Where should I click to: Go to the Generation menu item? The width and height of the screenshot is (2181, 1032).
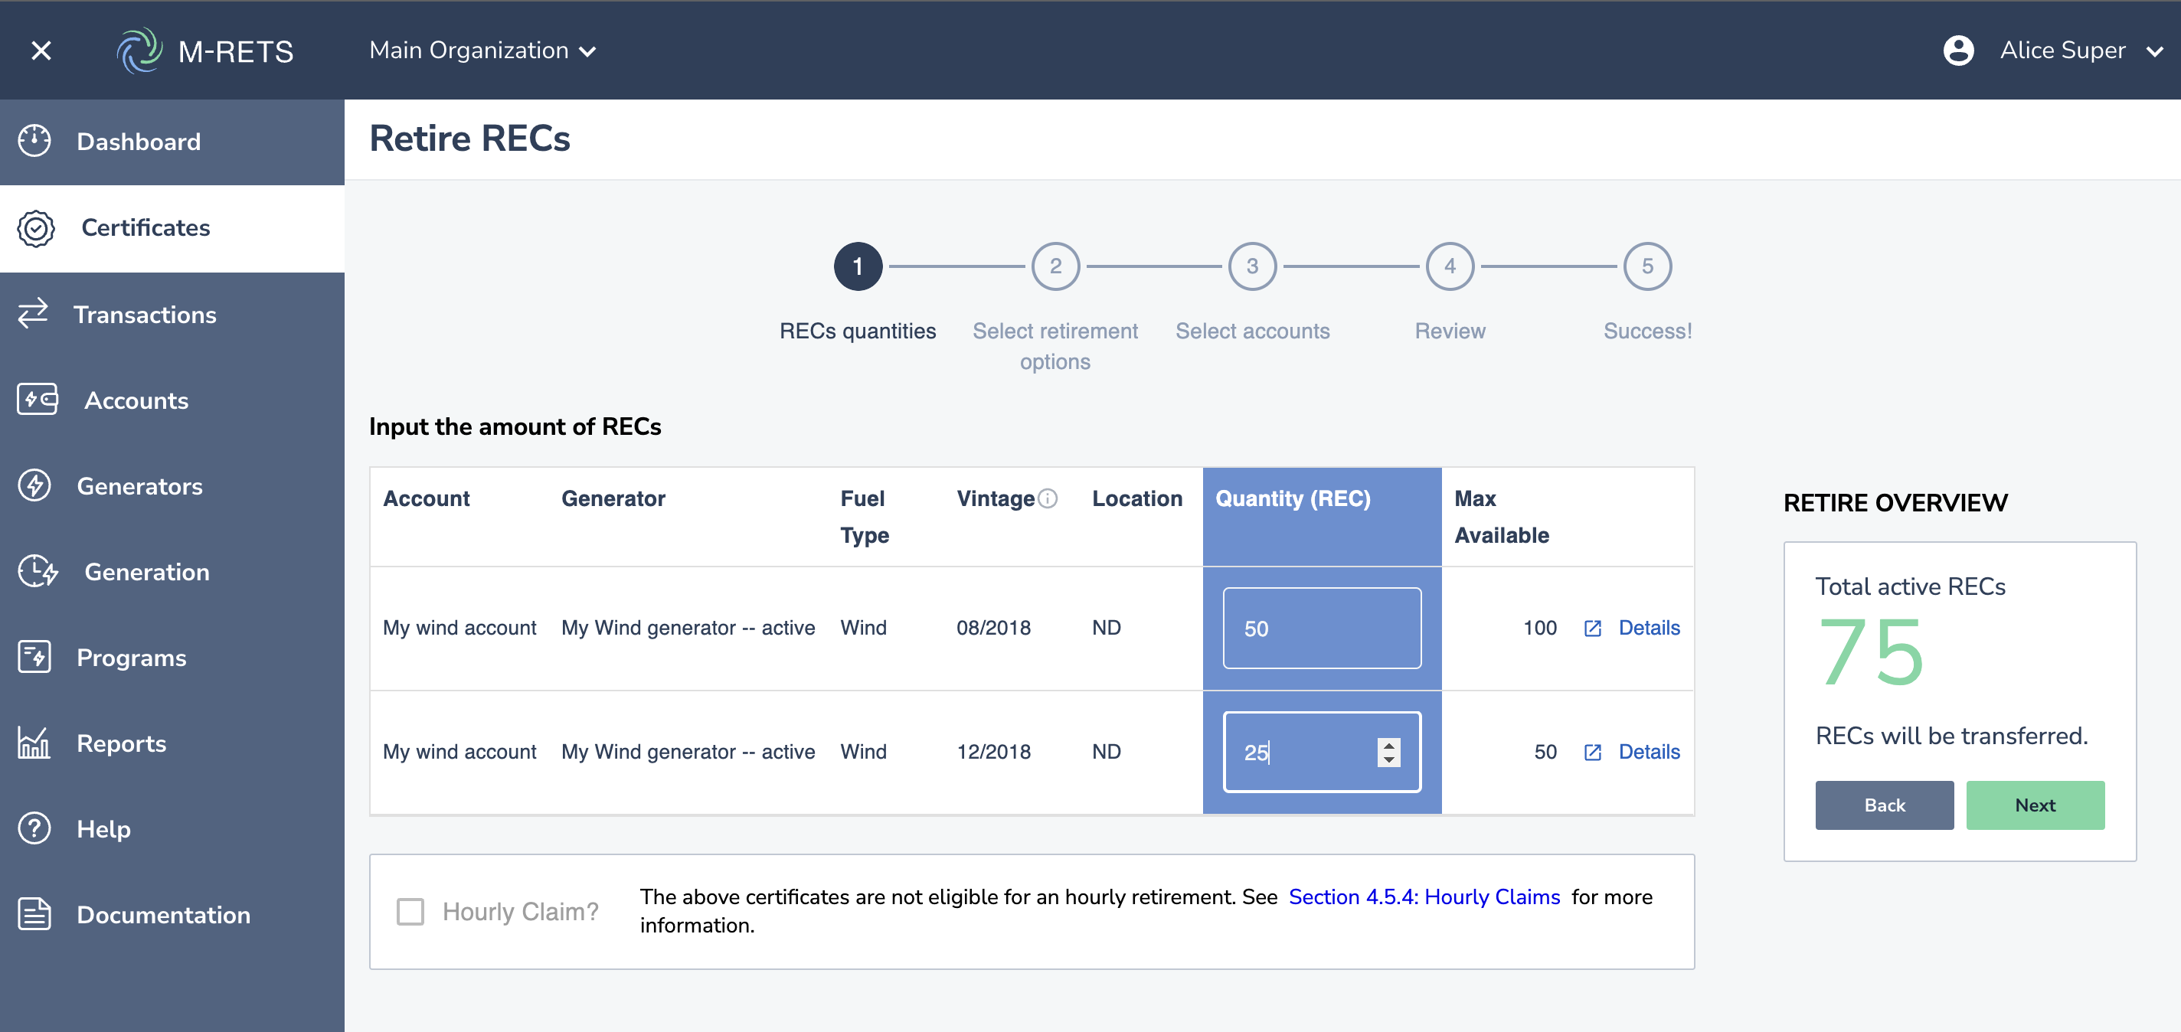pos(146,571)
